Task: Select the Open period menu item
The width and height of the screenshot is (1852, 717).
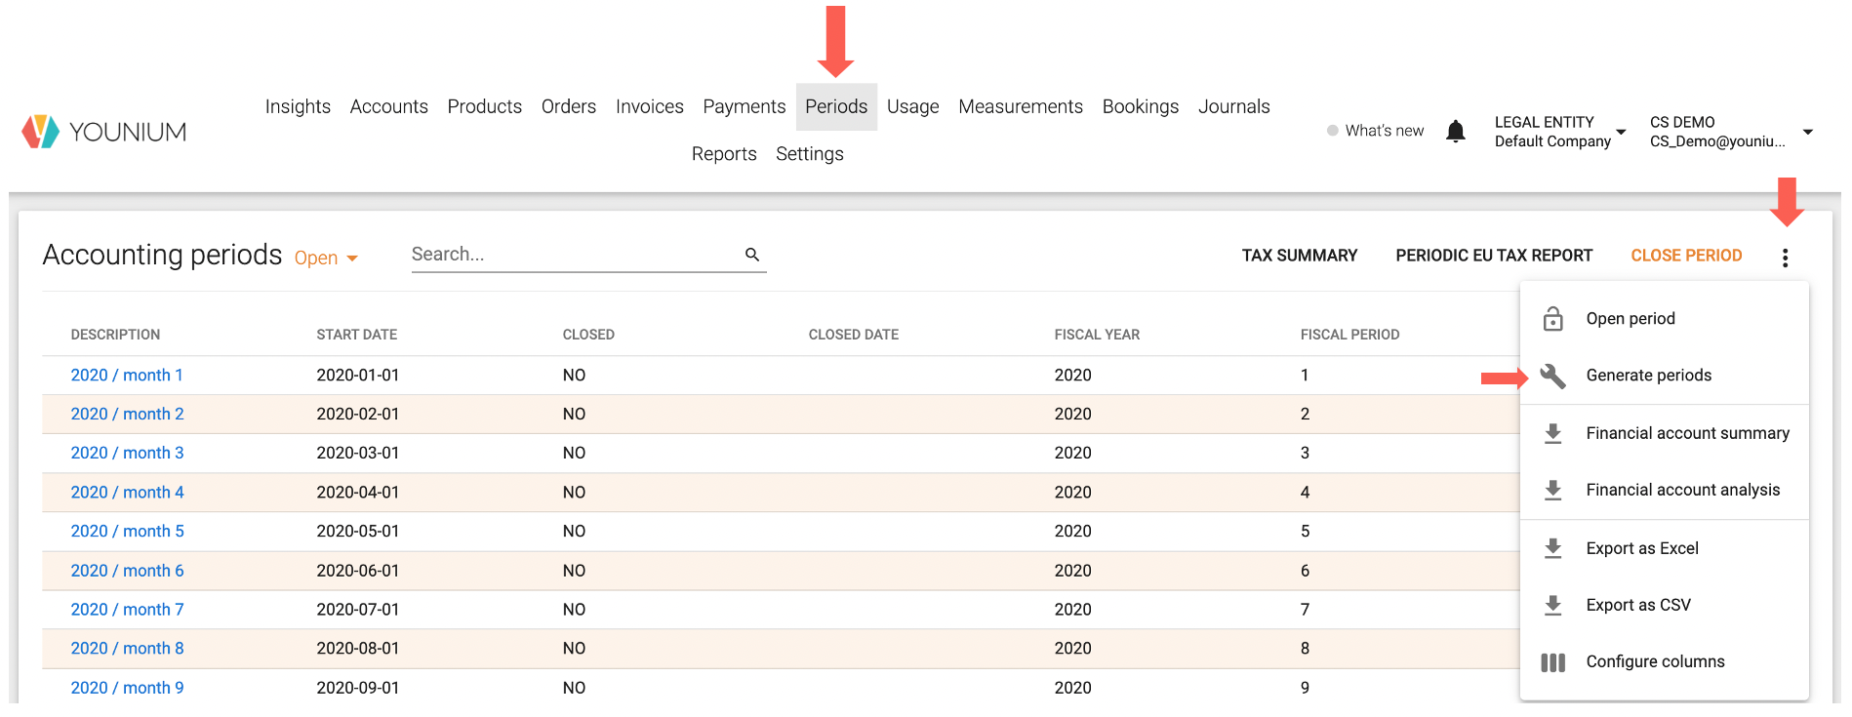Action: click(1664, 319)
